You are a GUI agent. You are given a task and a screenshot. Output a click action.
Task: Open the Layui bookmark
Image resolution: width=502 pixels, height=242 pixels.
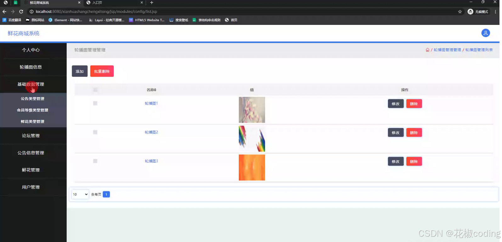(x=106, y=20)
